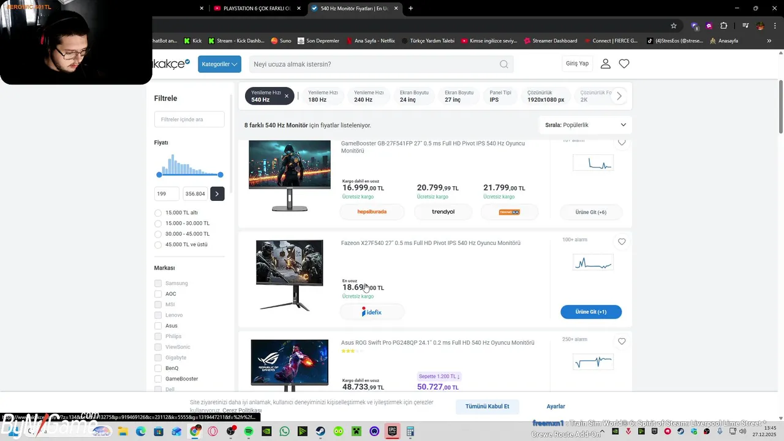Open Microsoft Edge from the taskbar

141,431
